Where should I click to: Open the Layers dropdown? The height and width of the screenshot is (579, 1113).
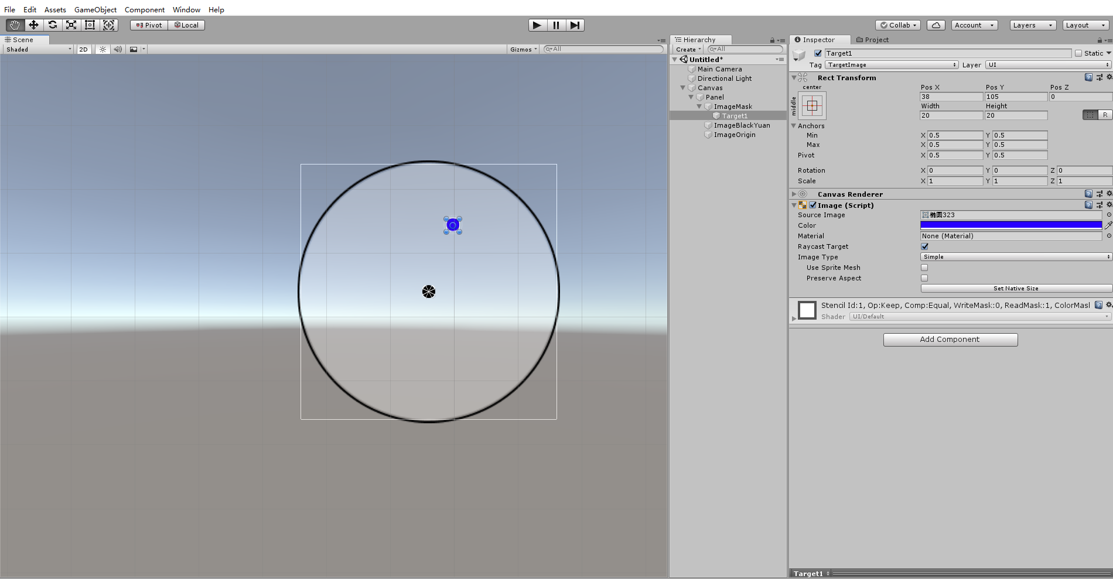(1033, 25)
